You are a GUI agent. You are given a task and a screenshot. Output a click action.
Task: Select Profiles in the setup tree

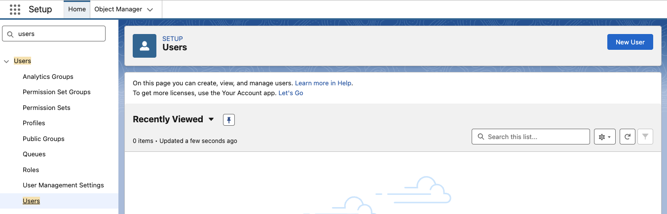click(x=34, y=123)
